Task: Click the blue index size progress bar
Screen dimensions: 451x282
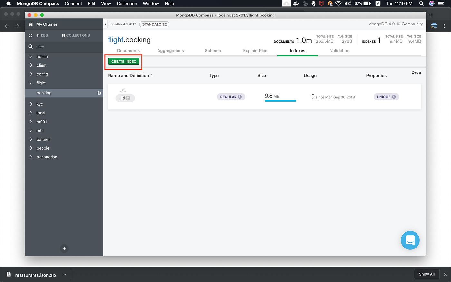Action: tap(280, 101)
